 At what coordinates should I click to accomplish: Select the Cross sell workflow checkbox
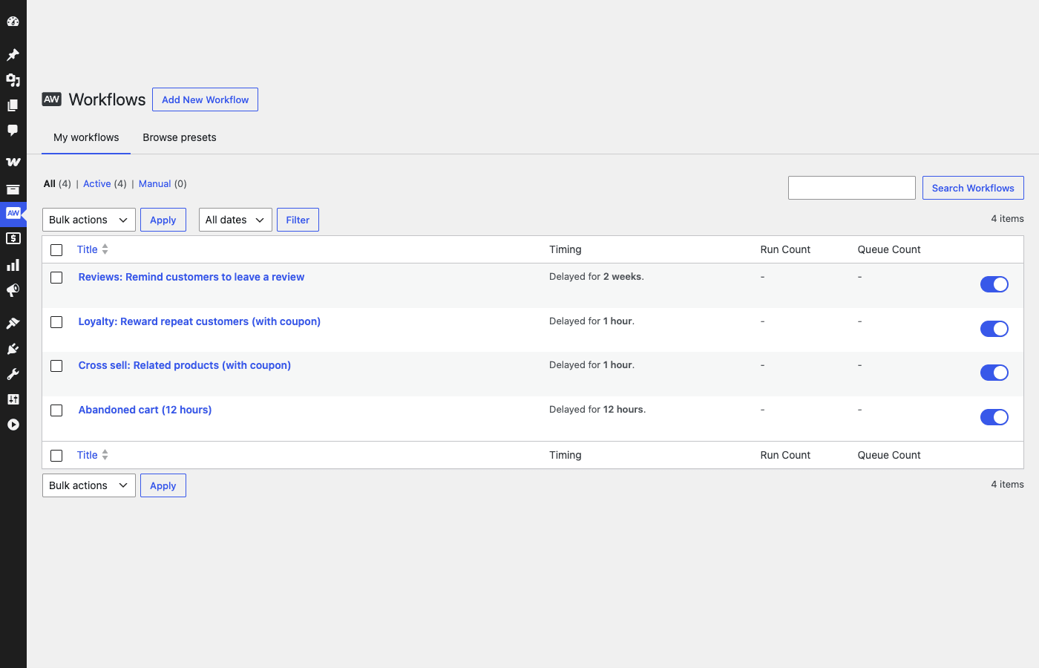click(56, 366)
